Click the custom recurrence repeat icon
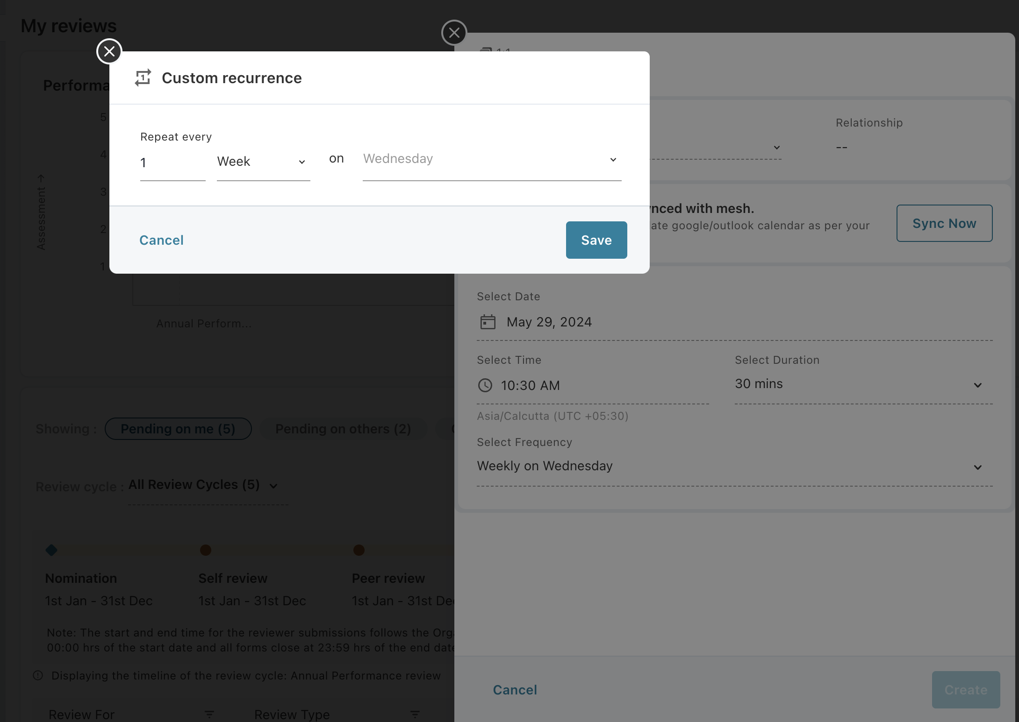Viewport: 1019px width, 722px height. (x=143, y=78)
